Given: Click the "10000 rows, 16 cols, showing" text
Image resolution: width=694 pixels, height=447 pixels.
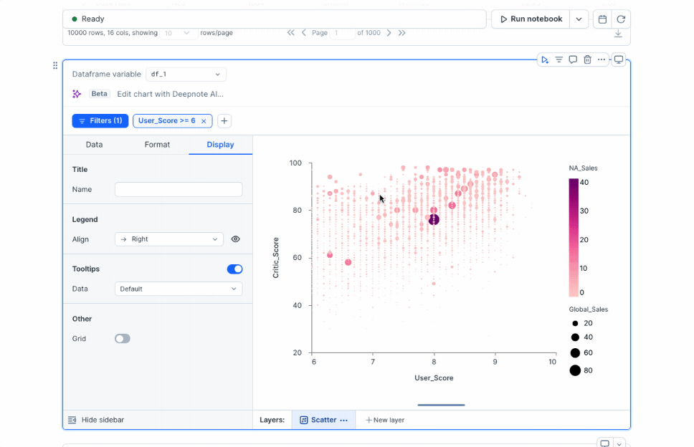Looking at the screenshot, I should click(x=113, y=33).
